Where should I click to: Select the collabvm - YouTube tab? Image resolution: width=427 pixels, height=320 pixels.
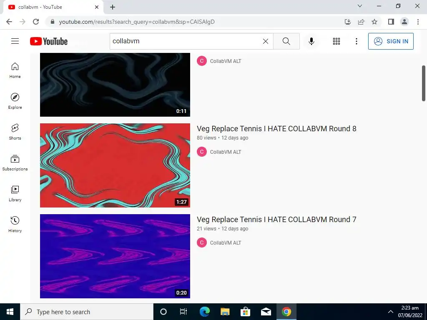(x=53, y=7)
